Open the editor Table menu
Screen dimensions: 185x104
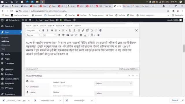tap(77, 26)
